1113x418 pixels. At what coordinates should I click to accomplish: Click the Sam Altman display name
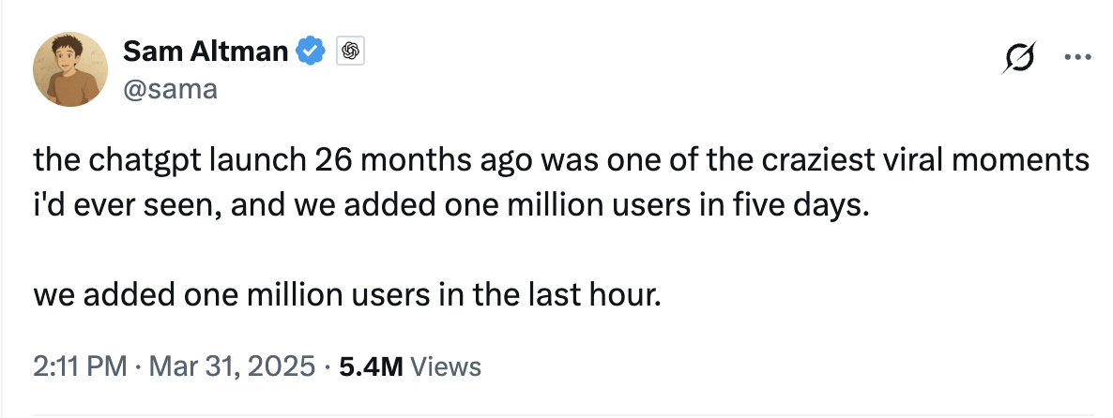tap(206, 52)
